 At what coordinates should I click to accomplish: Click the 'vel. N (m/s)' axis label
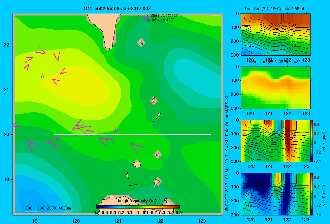[x=324, y=142]
